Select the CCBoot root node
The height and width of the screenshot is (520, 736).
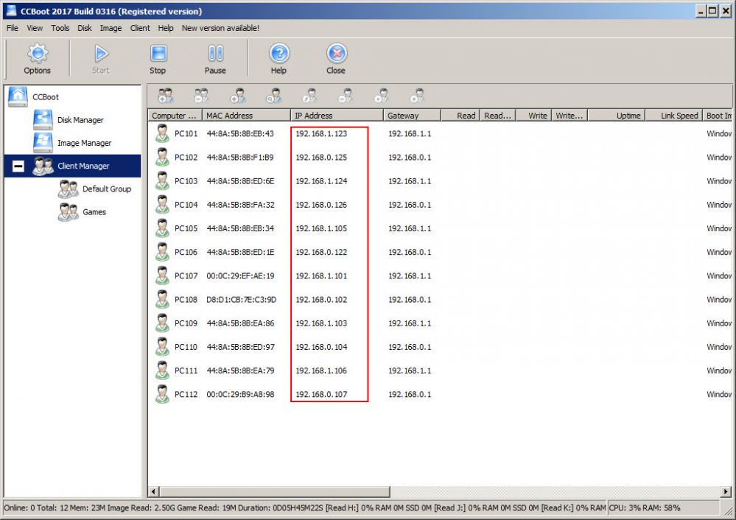(x=45, y=97)
